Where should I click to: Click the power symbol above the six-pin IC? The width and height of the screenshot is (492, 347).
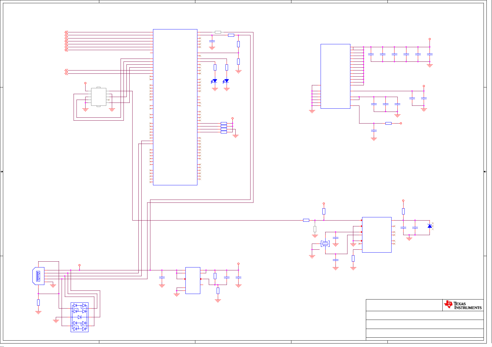pos(85,83)
